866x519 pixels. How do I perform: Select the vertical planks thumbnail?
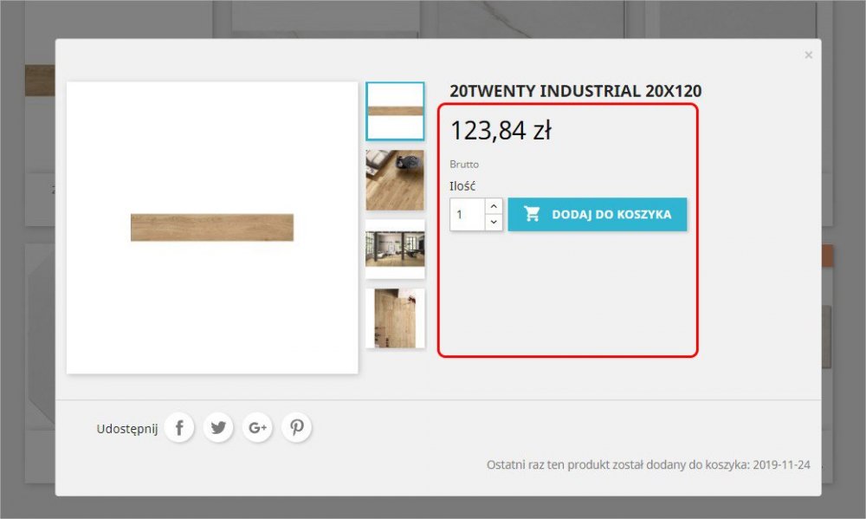tap(395, 318)
